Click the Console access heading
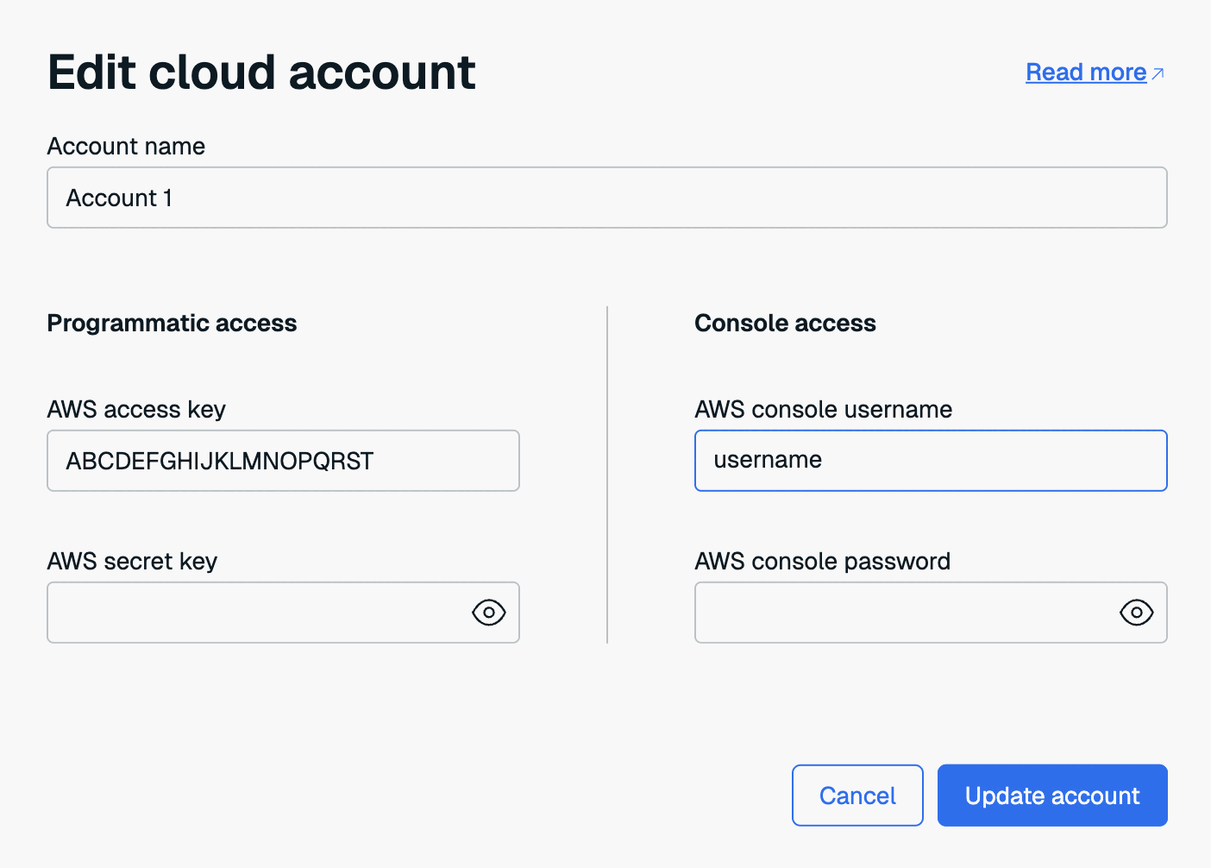 [785, 323]
